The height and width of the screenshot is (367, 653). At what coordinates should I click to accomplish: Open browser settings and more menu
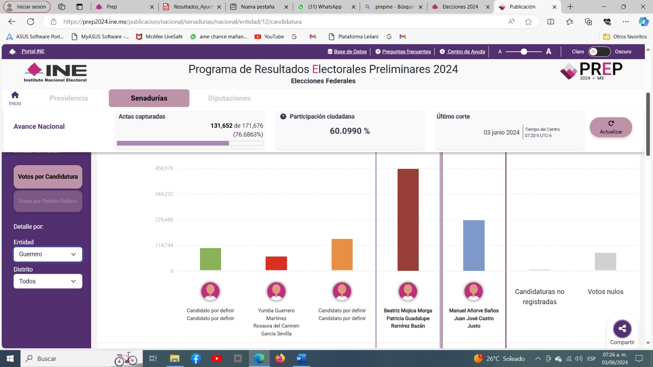click(x=626, y=22)
